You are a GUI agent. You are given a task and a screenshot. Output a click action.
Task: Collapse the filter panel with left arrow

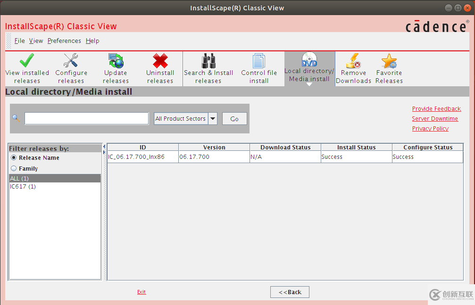click(x=104, y=147)
